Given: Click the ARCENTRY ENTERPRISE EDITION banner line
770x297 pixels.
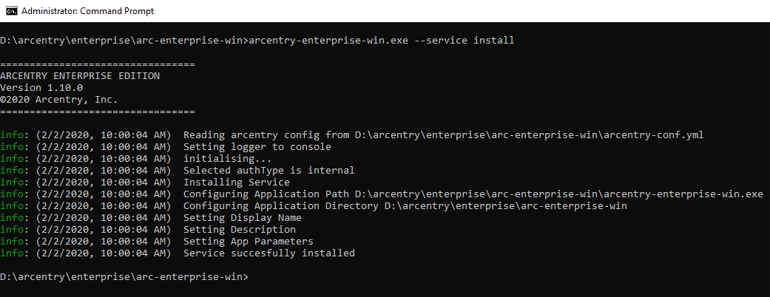Looking at the screenshot, I should (80, 76).
